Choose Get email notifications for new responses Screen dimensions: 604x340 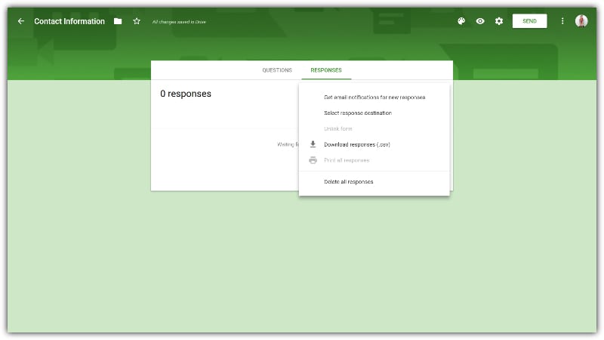(x=374, y=97)
